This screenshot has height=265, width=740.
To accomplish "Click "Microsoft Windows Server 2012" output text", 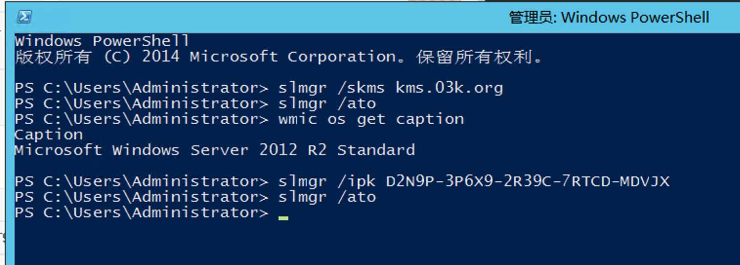I will pos(155,150).
